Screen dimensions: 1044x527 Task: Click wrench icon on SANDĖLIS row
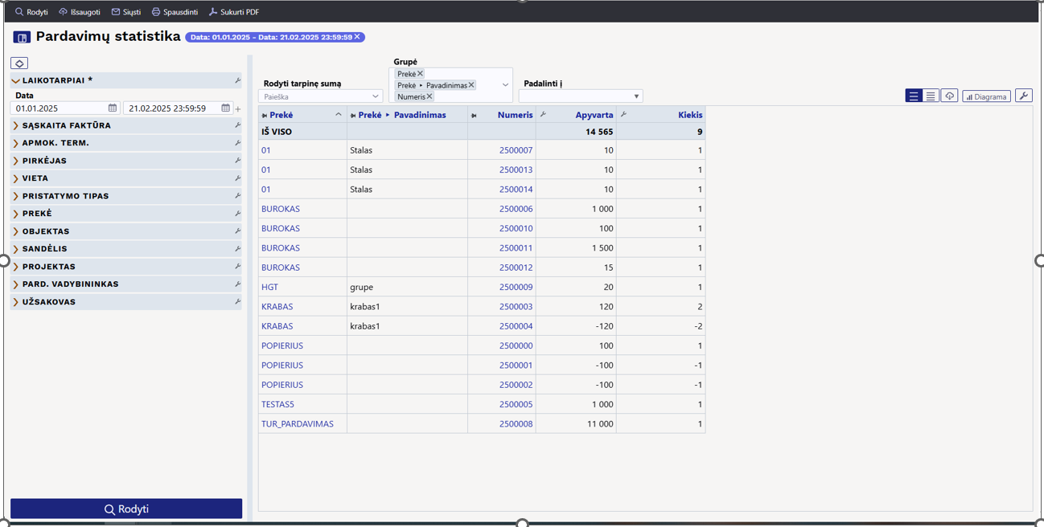[237, 249]
